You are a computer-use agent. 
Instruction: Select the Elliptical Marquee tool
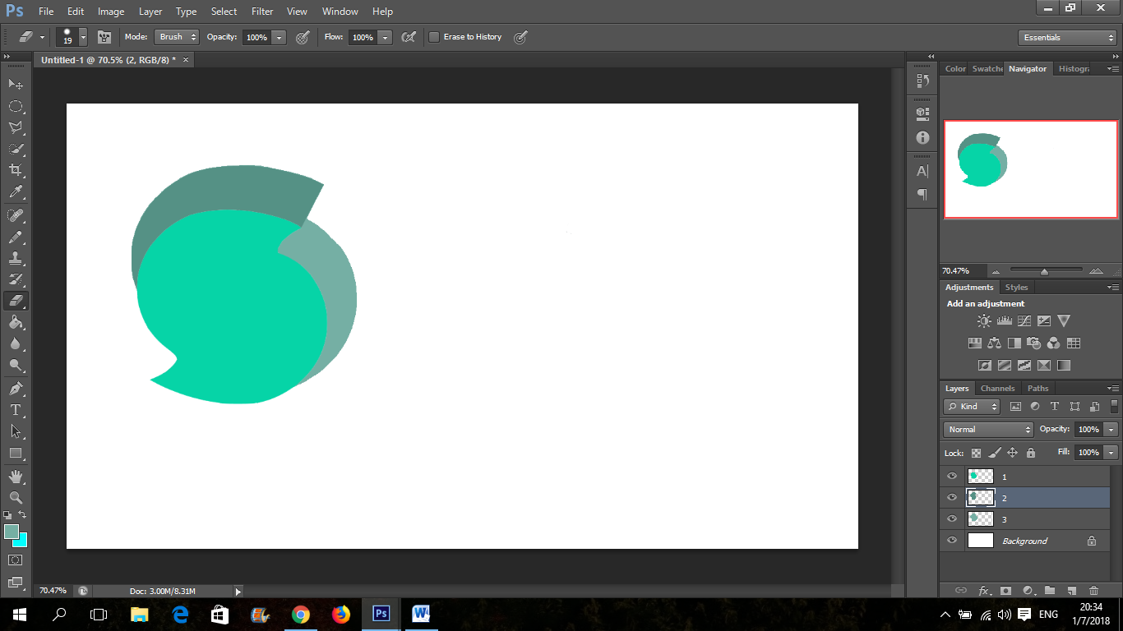[x=16, y=106]
